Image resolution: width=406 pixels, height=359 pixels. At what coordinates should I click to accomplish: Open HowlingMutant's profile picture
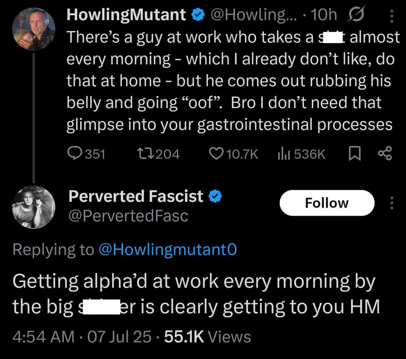coord(34,29)
